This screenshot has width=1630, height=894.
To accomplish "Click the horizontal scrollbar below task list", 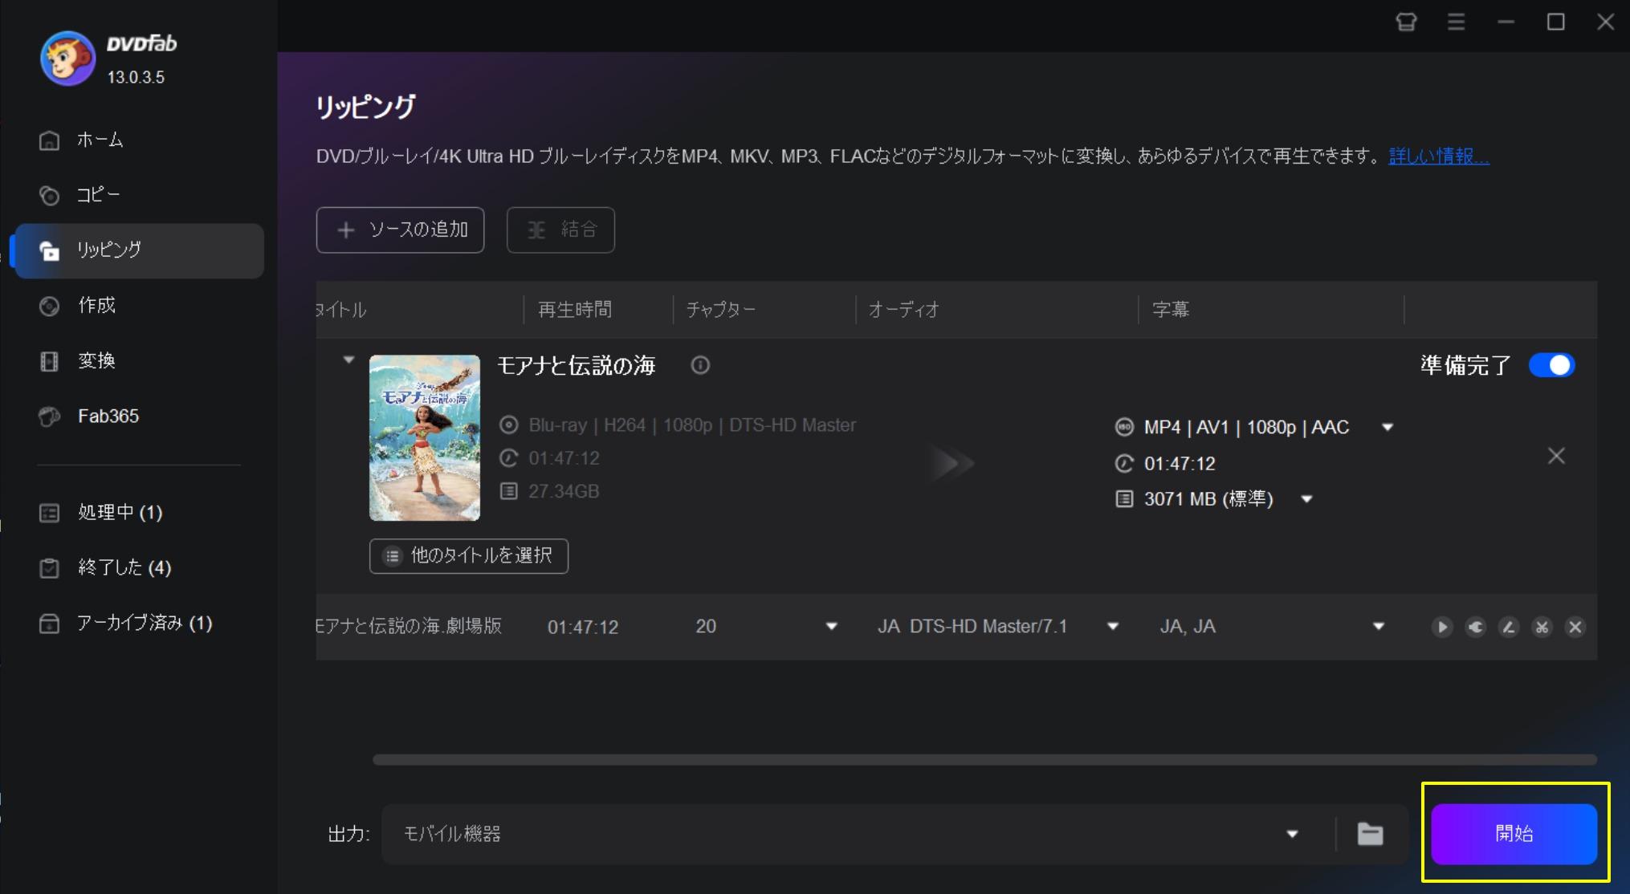I will pos(984,759).
